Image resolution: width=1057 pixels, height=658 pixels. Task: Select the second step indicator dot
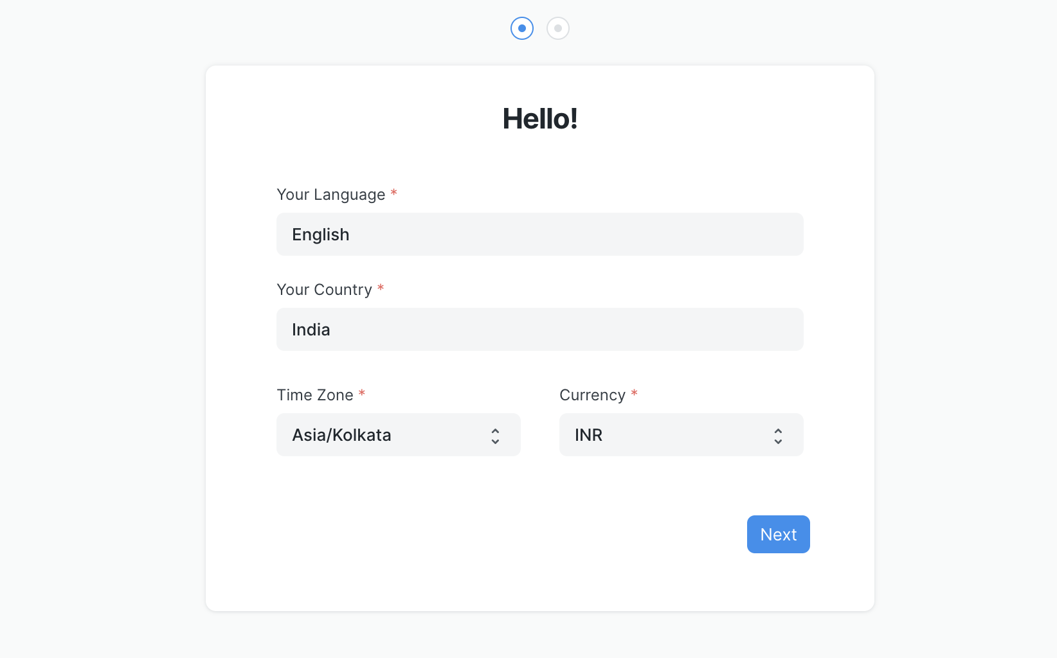(x=557, y=28)
